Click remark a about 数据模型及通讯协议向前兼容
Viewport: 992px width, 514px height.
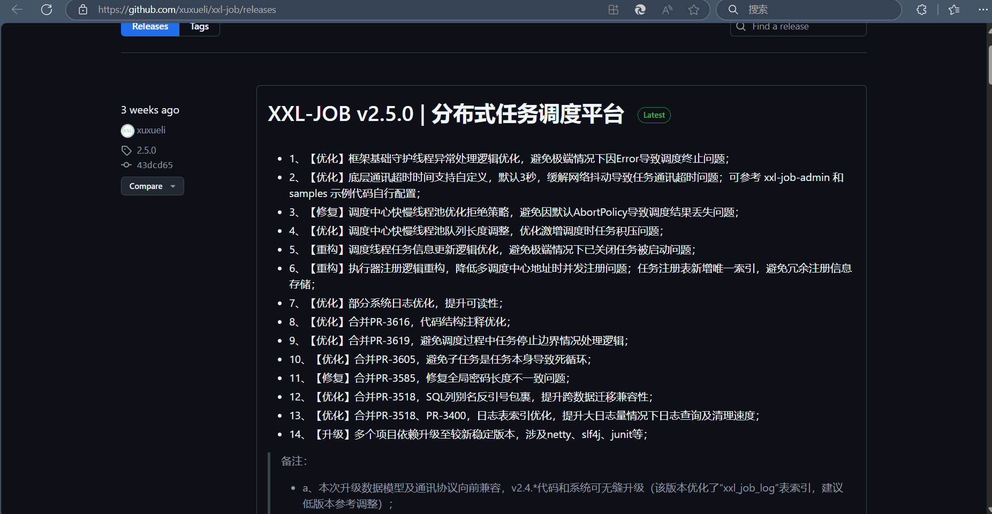573,496
